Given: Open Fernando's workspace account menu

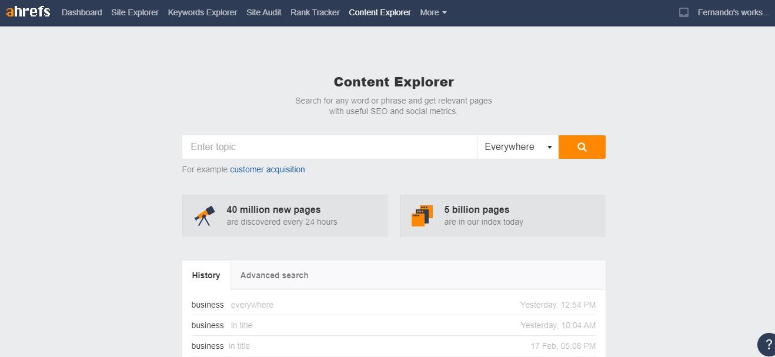Looking at the screenshot, I should click(733, 12).
